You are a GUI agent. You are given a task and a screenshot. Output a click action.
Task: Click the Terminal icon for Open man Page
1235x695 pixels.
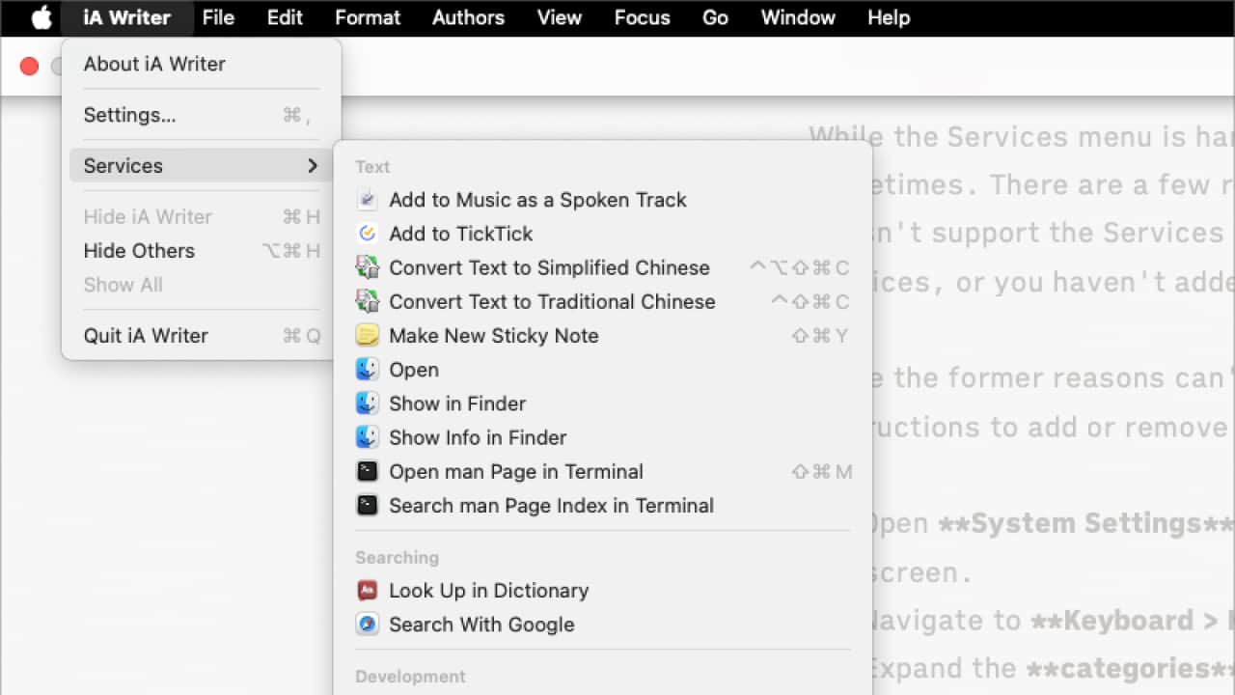[367, 471]
